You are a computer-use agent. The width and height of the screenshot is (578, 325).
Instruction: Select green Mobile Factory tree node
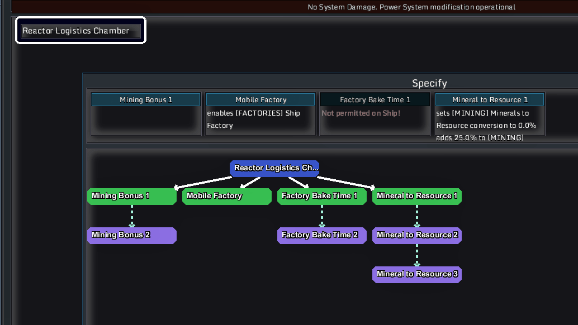tap(227, 196)
